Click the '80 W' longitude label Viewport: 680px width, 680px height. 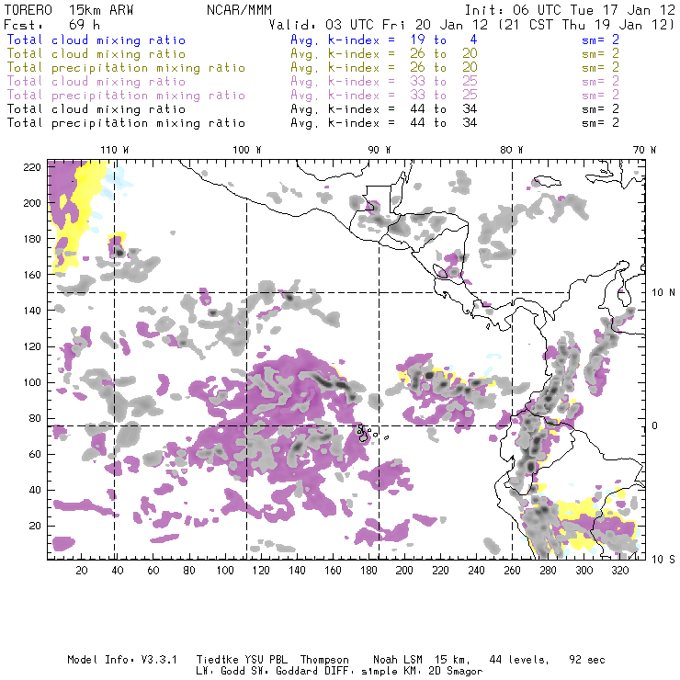pyautogui.click(x=512, y=150)
